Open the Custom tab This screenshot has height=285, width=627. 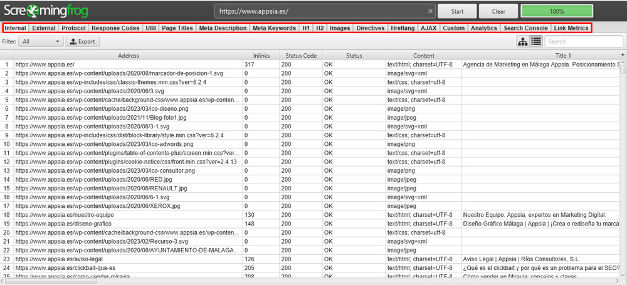pos(453,28)
